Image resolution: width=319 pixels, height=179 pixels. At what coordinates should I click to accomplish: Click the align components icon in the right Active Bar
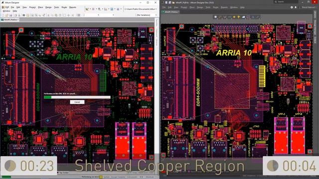pyautogui.click(x=225, y=17)
